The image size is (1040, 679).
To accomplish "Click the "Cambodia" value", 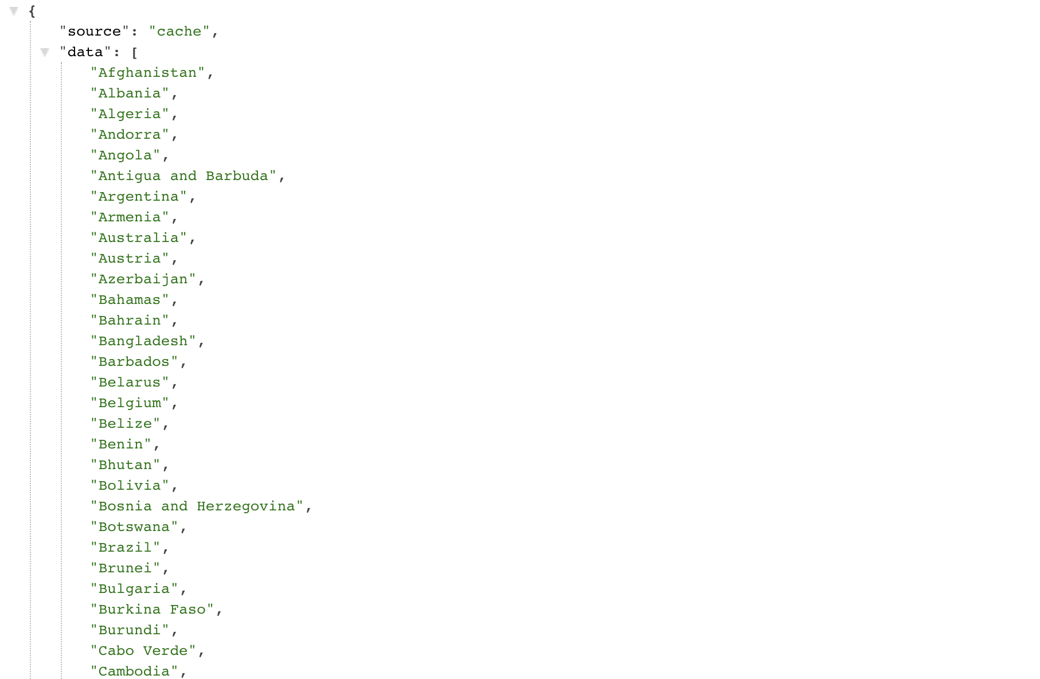I will (135, 672).
